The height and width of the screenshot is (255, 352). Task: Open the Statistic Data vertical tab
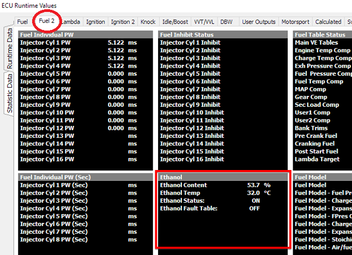pyautogui.click(x=10, y=93)
